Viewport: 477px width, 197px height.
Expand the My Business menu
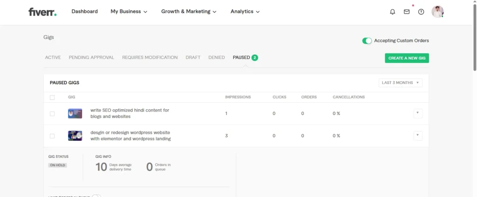point(129,12)
